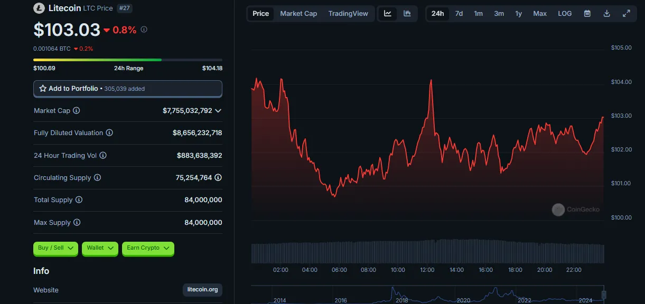The image size is (645, 304).
Task: Select the 7d time range
Action: pos(459,14)
